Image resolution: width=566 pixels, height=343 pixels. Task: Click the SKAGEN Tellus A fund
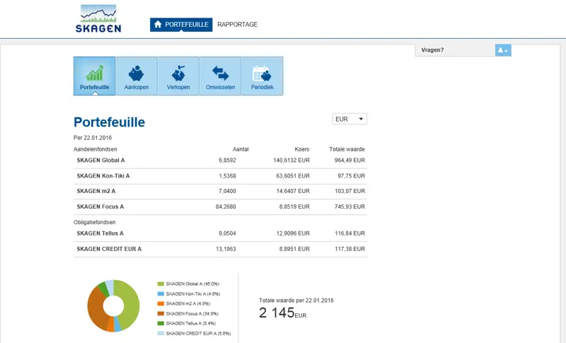point(100,233)
